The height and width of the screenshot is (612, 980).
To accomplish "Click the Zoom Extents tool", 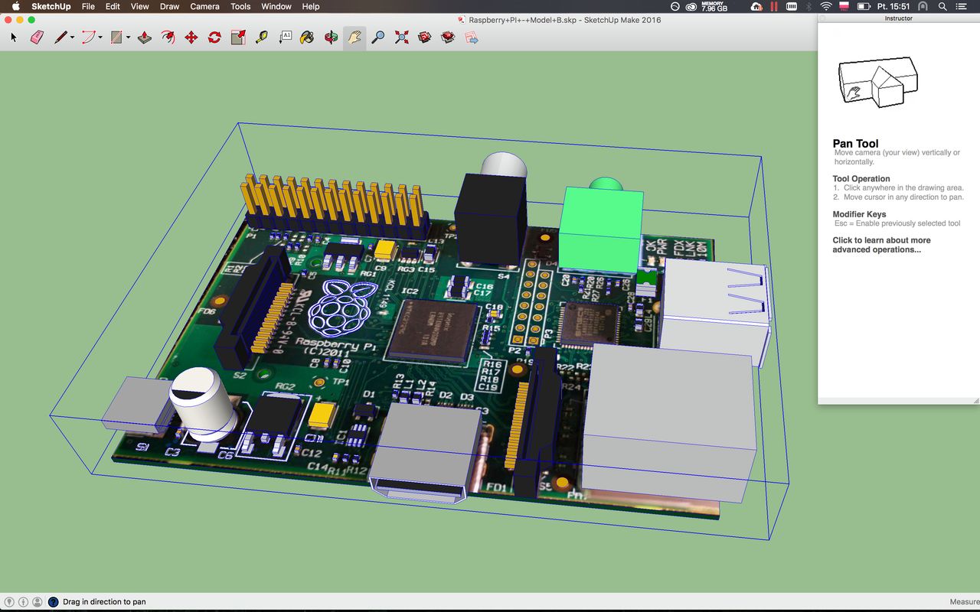I will click(401, 37).
